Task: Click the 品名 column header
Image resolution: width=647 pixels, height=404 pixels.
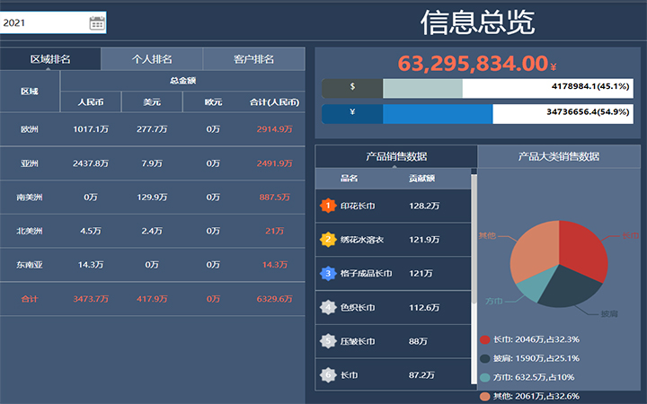Action: (349, 178)
